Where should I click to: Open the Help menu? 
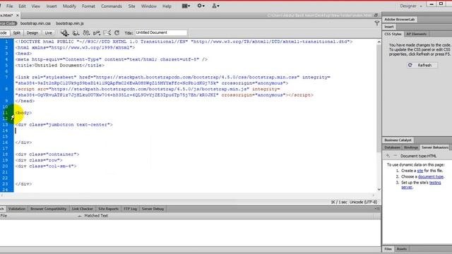pyautogui.click(x=167, y=6)
